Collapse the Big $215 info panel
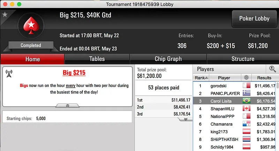 [x=67, y=105]
